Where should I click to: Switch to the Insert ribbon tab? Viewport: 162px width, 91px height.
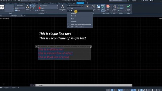[8, 3]
